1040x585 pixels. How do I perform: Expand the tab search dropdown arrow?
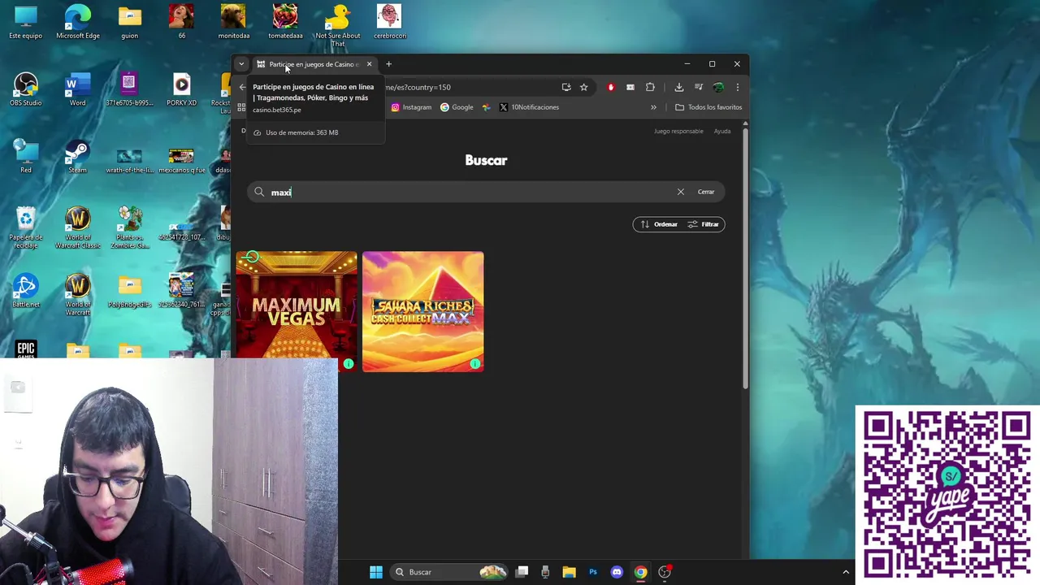pos(241,64)
